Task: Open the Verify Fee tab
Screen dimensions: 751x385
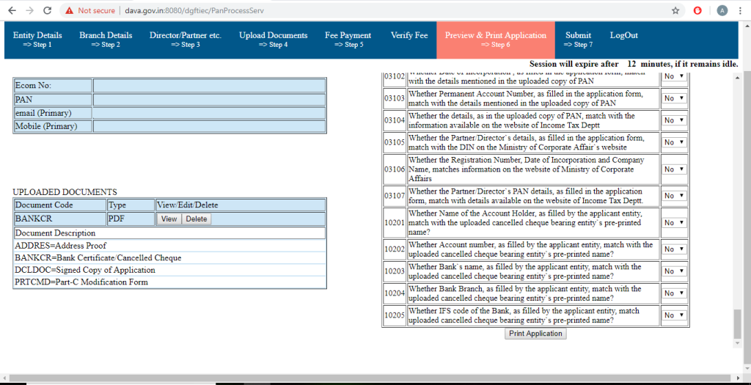Action: [x=409, y=35]
